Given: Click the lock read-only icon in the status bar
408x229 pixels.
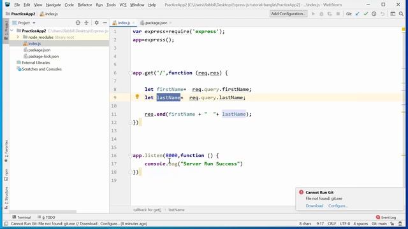Looking at the screenshot, I should [x=392, y=223].
